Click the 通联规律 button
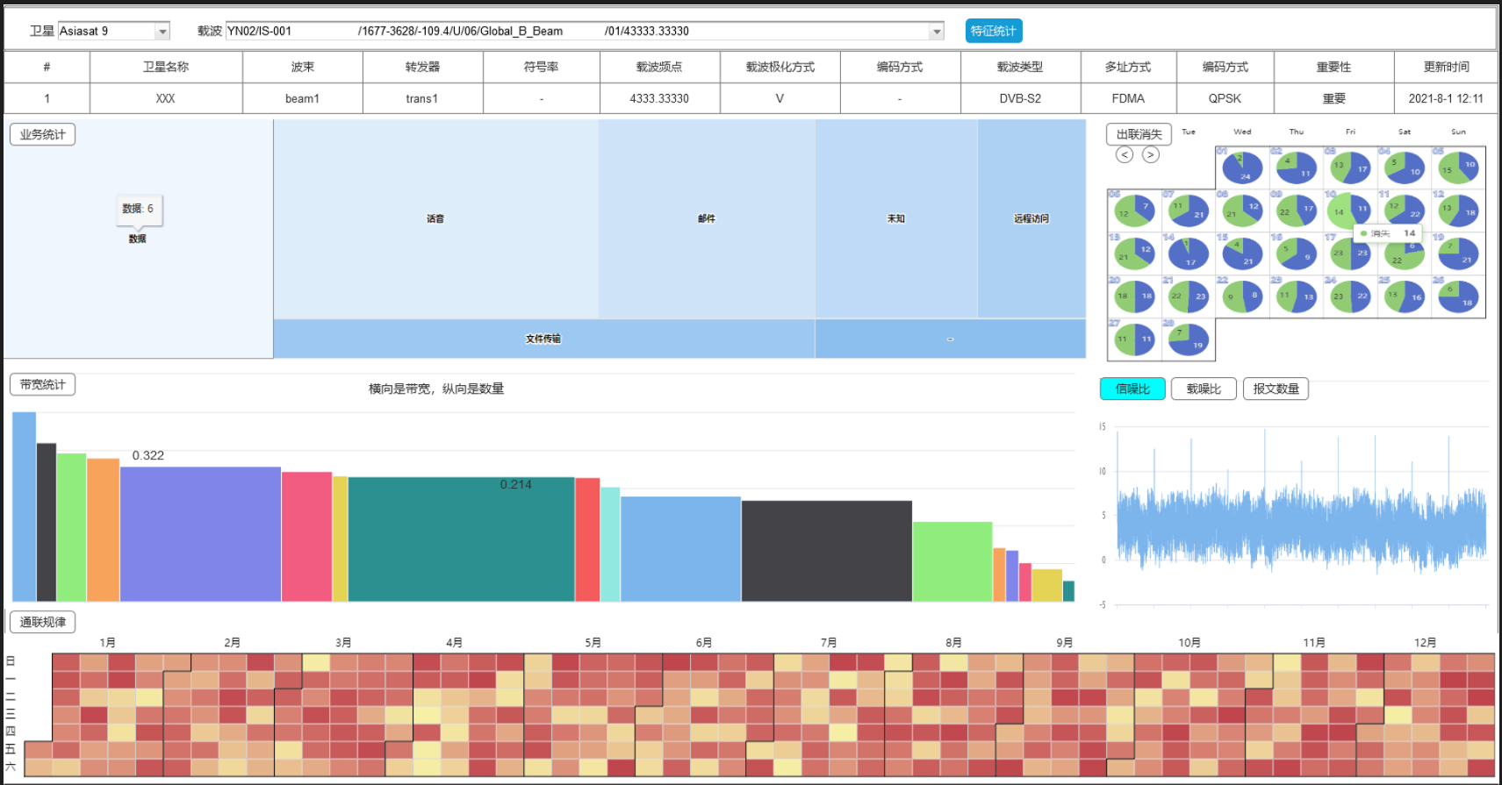This screenshot has height=785, width=1502. 42,622
